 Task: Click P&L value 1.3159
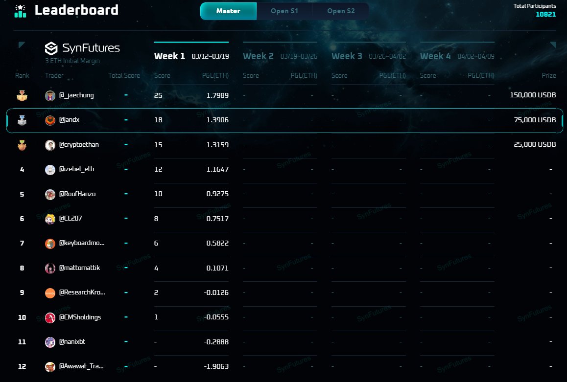[217, 145]
